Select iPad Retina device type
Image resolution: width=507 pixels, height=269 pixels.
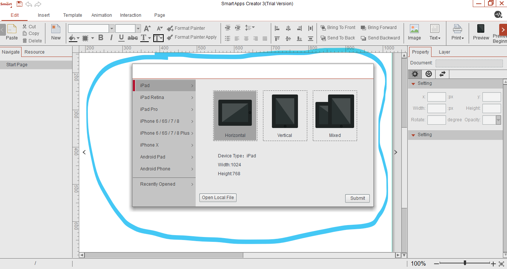click(x=164, y=97)
